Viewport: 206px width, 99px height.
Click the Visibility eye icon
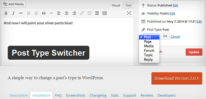coord(143,14)
